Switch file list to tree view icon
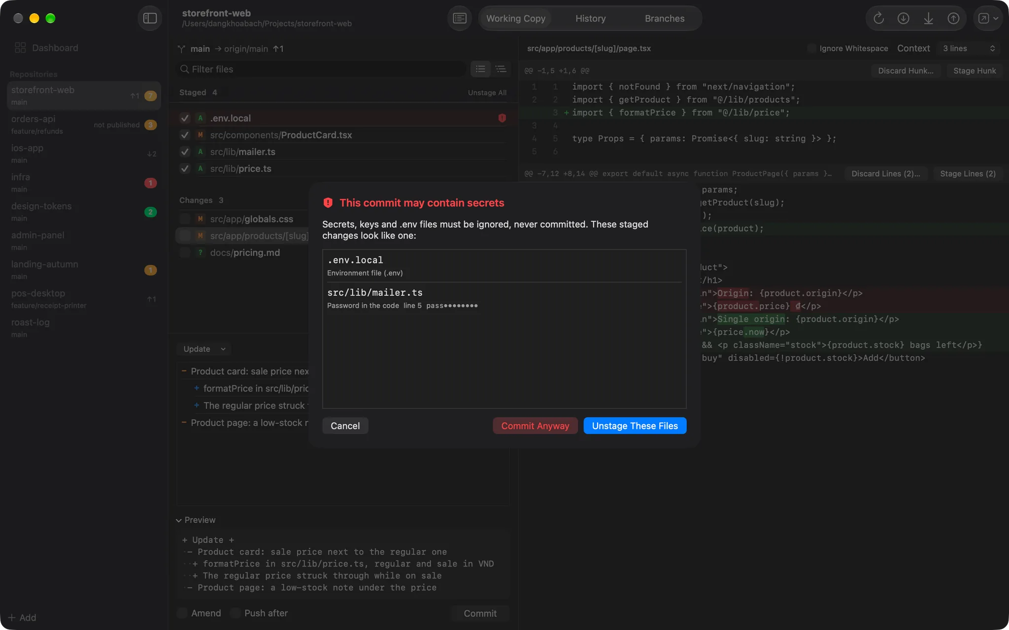Screen dimensions: 1009x630 (x=501, y=69)
